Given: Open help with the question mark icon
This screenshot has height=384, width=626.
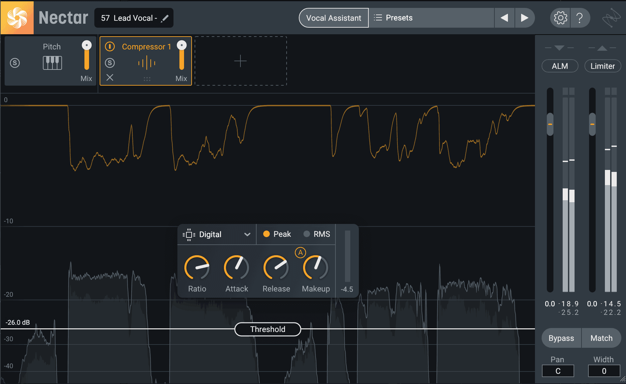Looking at the screenshot, I should [x=579, y=18].
